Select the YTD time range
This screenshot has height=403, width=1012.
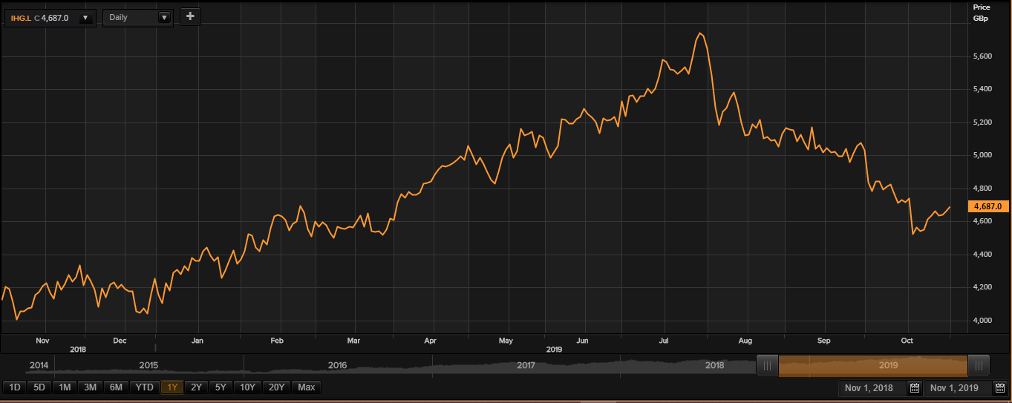145,387
